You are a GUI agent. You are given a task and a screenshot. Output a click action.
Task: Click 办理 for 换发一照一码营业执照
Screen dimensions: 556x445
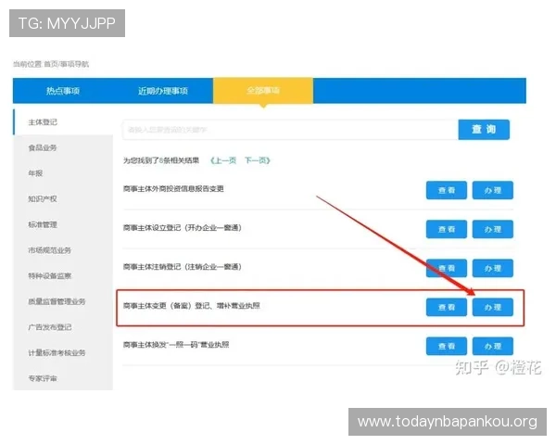[x=493, y=346]
